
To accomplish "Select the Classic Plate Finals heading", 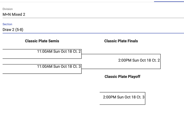I will (x=121, y=41).
